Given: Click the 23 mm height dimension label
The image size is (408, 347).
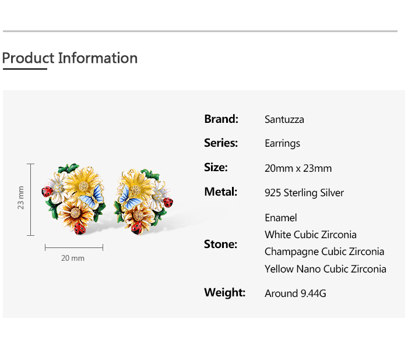Looking at the screenshot, I should coord(21,198).
